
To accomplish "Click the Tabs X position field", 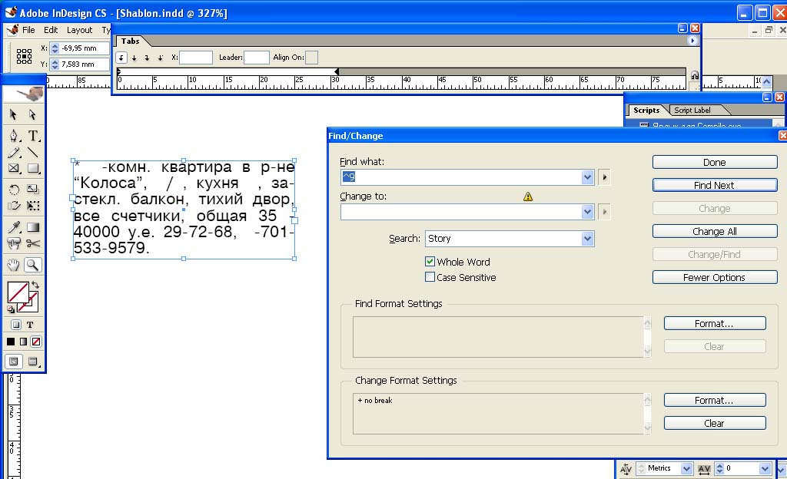I will click(196, 58).
